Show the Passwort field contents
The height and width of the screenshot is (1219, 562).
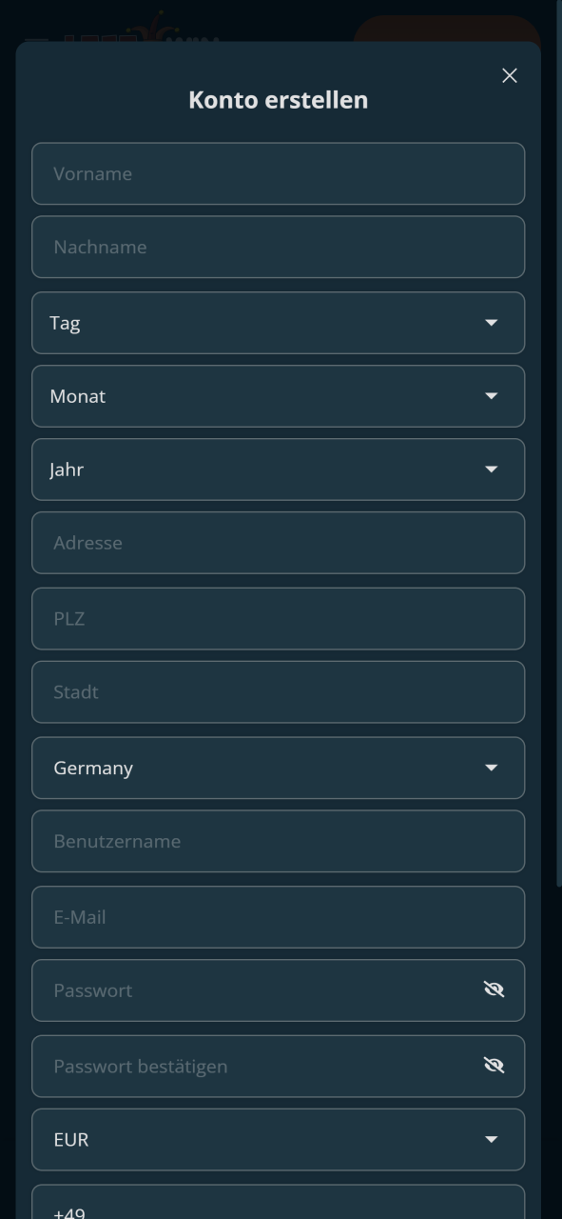[x=494, y=989]
